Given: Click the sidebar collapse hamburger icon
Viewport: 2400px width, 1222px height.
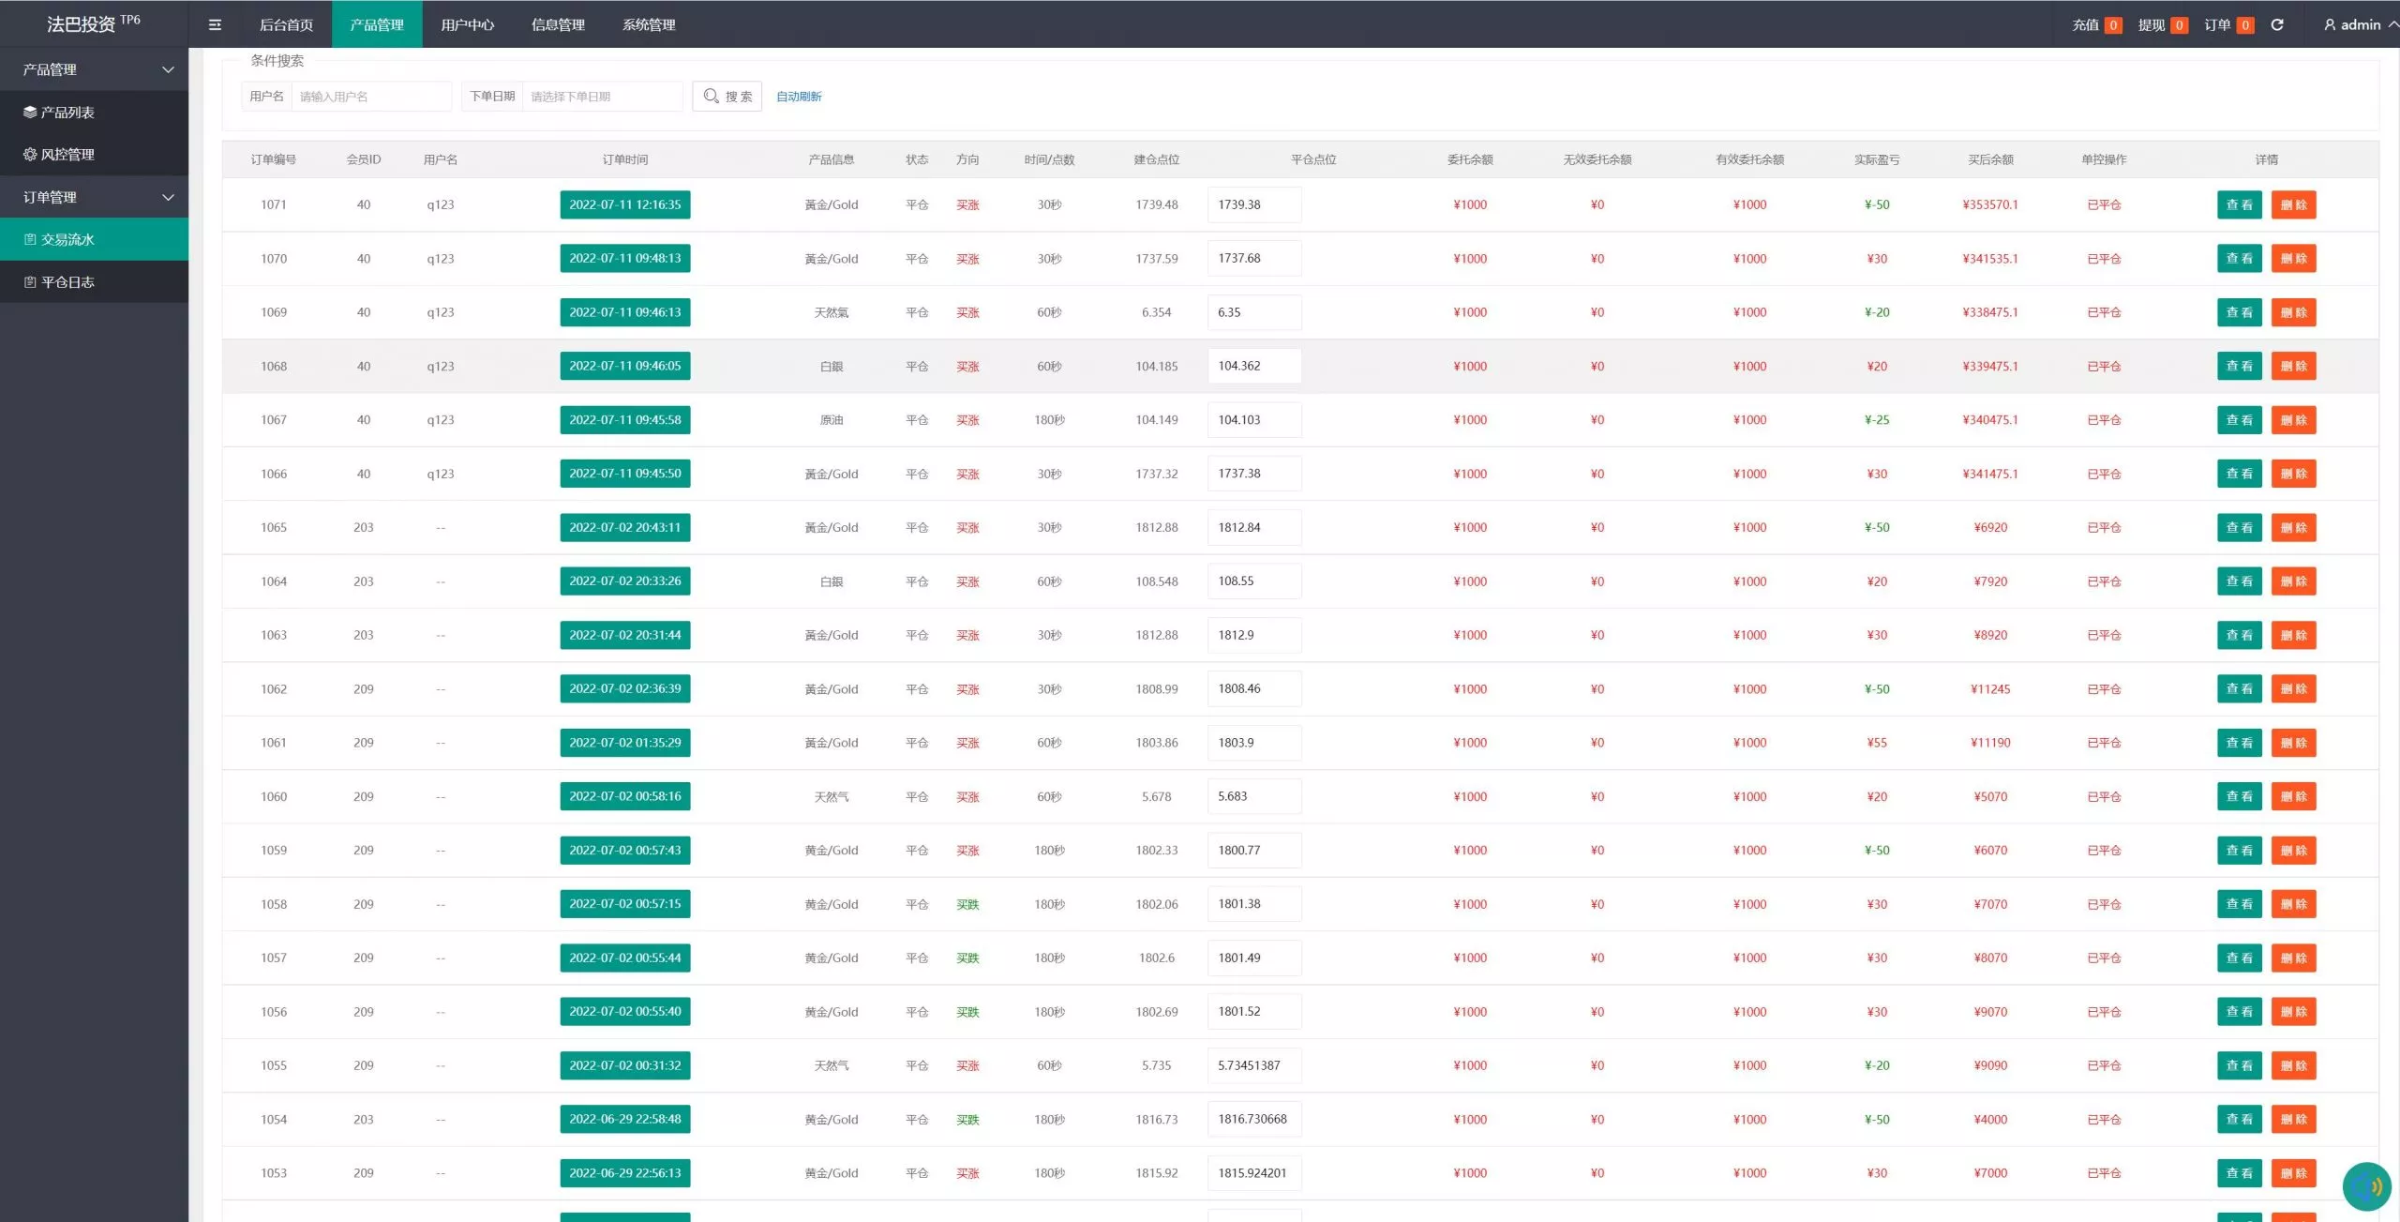Looking at the screenshot, I should tap(215, 24).
